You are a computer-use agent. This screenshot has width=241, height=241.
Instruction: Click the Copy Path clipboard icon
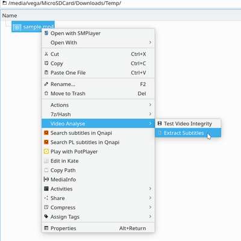[46, 170]
